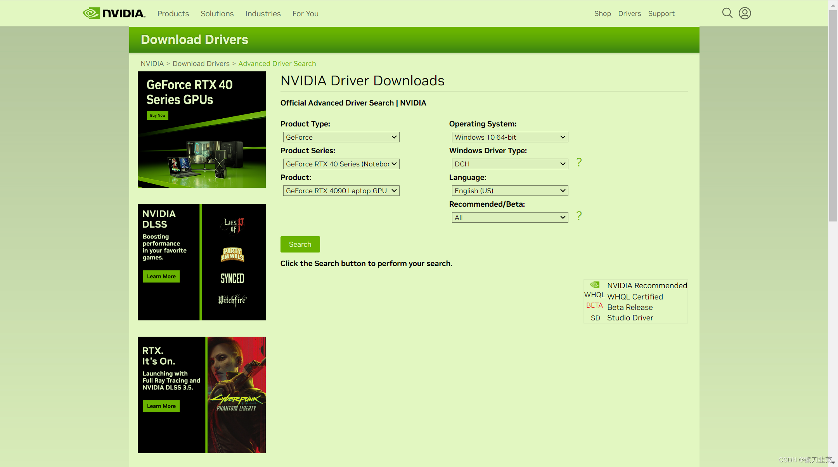Screen dimensions: 838x467
Task: Expand the Product Series dropdown
Action: [340, 163]
